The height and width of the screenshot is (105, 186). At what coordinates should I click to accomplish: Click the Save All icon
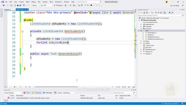click(20, 5)
